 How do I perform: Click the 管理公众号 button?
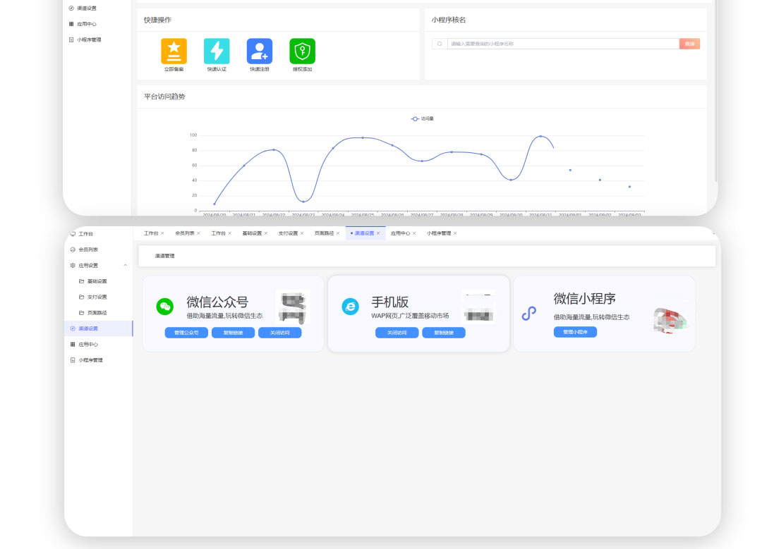click(x=186, y=333)
